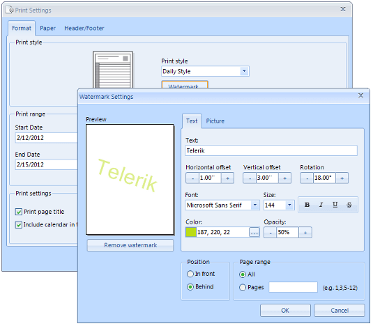
Task: Switch to the Header/Footer tab
Action: (84, 29)
